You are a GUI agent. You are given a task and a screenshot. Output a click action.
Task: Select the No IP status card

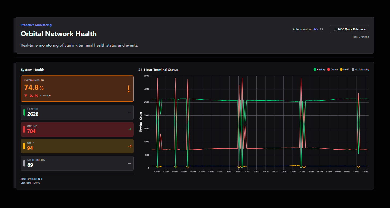click(x=77, y=146)
